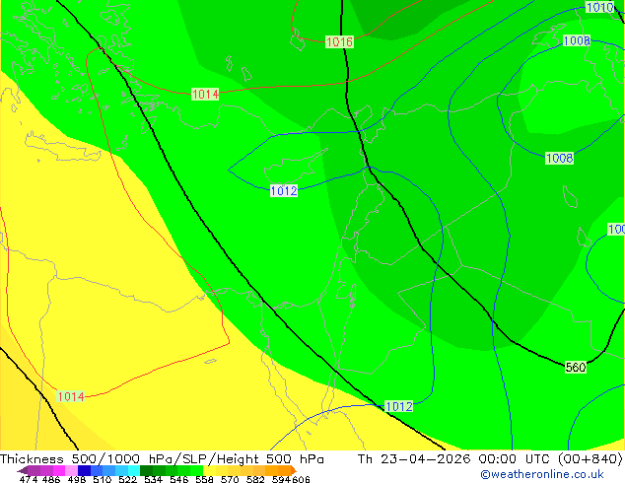Pick the magenta legend swatch left of 498
Image resolution: width=625 pixels, height=483 pixels.
[x=58, y=470]
